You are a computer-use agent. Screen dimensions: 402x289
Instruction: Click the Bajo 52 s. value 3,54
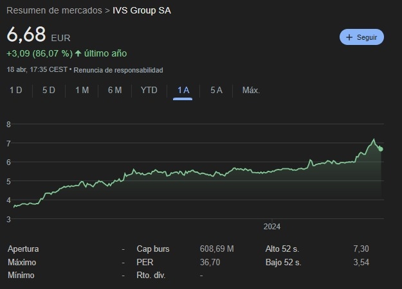[361, 262]
